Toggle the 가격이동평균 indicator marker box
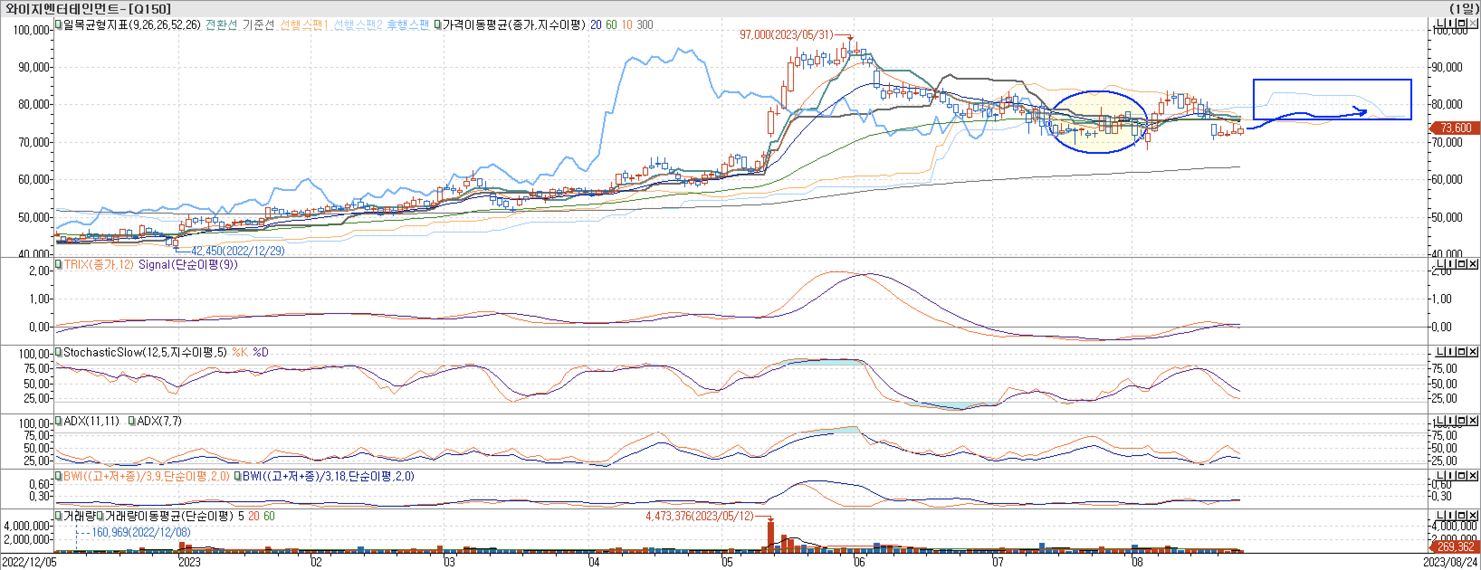The width and height of the screenshot is (1481, 570). coord(438,25)
